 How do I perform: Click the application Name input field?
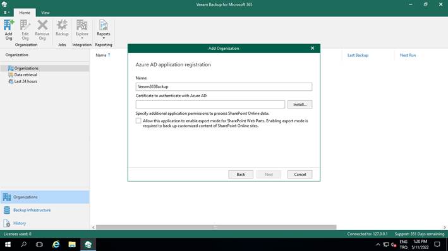tap(224, 86)
